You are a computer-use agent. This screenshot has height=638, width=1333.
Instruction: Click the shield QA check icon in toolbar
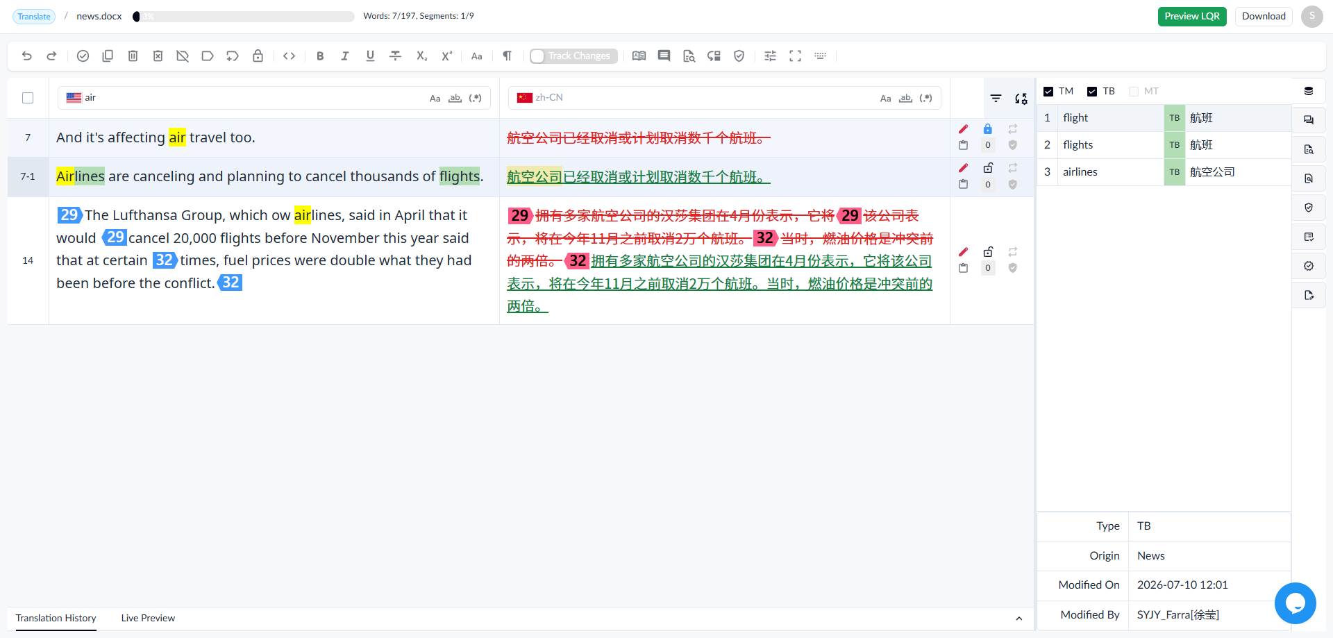click(739, 56)
